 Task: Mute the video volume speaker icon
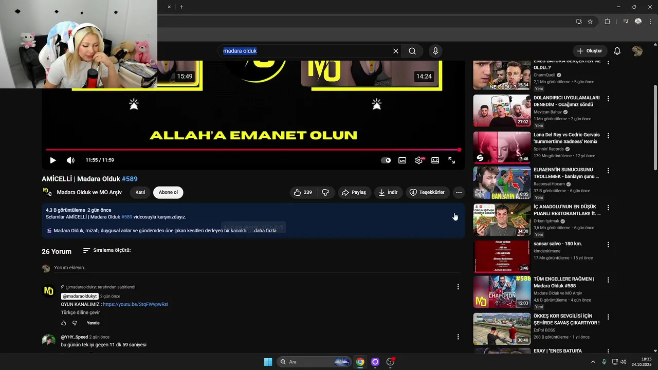(x=70, y=160)
